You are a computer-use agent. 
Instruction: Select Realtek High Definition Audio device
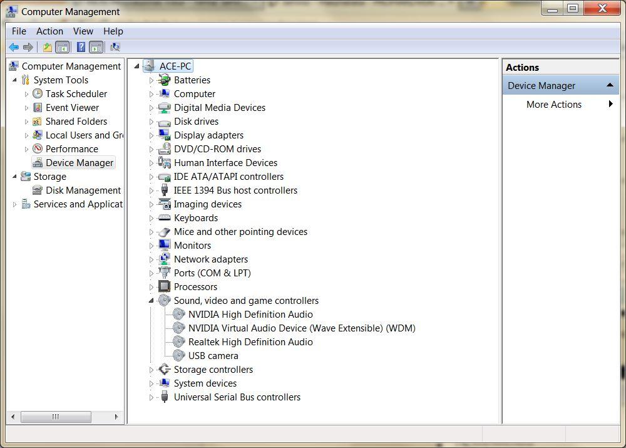250,342
